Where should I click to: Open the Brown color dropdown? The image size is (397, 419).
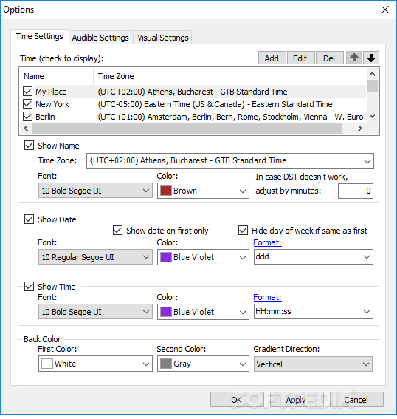pos(203,191)
